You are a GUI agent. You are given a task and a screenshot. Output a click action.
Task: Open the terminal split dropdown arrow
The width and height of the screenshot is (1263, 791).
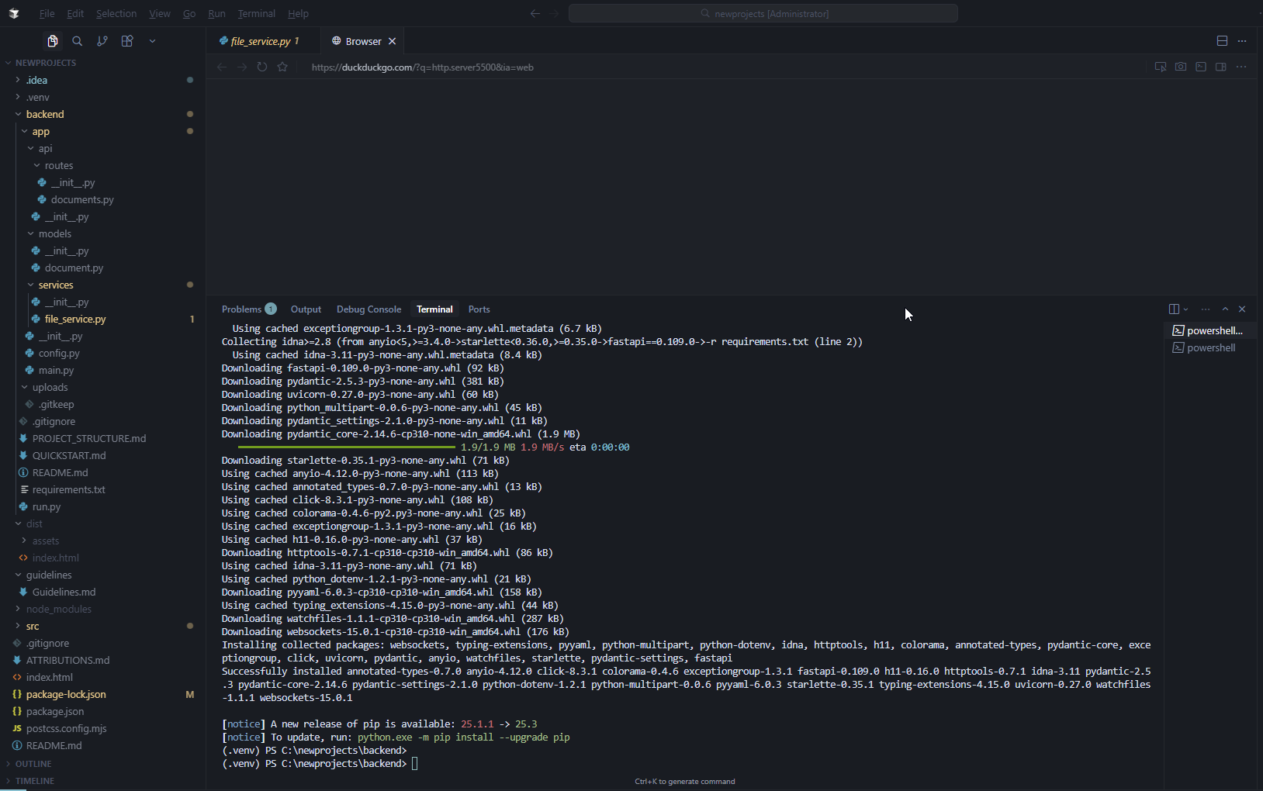coord(1185,309)
